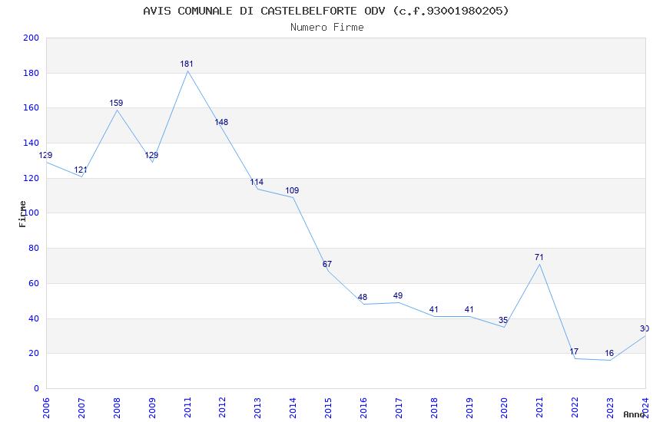Click the y-axis value 120
Screen dimensions: 653x422
[x=31, y=178]
